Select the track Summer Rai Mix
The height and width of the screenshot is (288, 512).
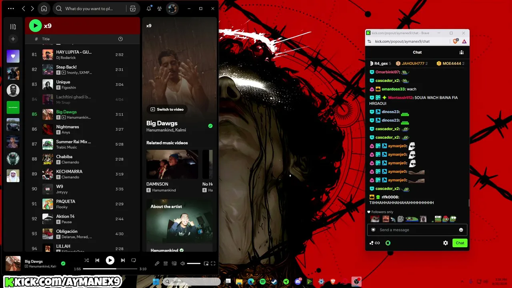[x=82, y=144]
